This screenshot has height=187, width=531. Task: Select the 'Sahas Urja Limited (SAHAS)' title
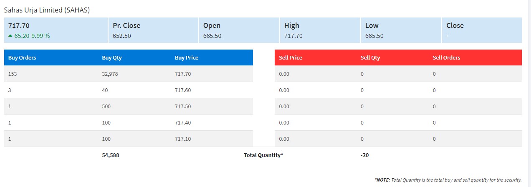(47, 10)
